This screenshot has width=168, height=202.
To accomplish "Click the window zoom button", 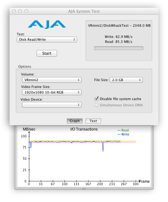I will pos(26,11).
